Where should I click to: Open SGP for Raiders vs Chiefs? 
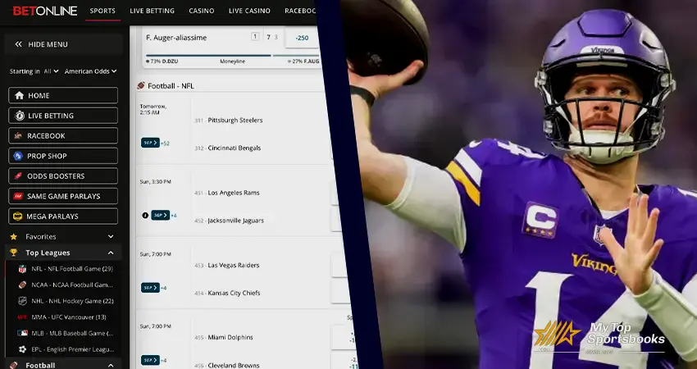click(150, 288)
